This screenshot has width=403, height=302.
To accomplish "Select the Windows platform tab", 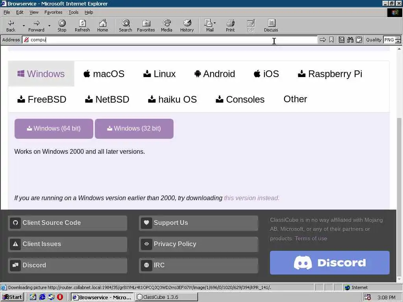I will pyautogui.click(x=41, y=74).
